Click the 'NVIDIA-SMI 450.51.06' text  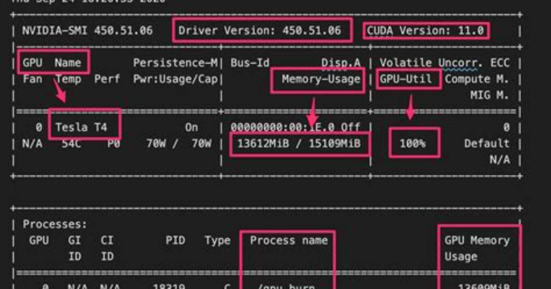pos(88,30)
